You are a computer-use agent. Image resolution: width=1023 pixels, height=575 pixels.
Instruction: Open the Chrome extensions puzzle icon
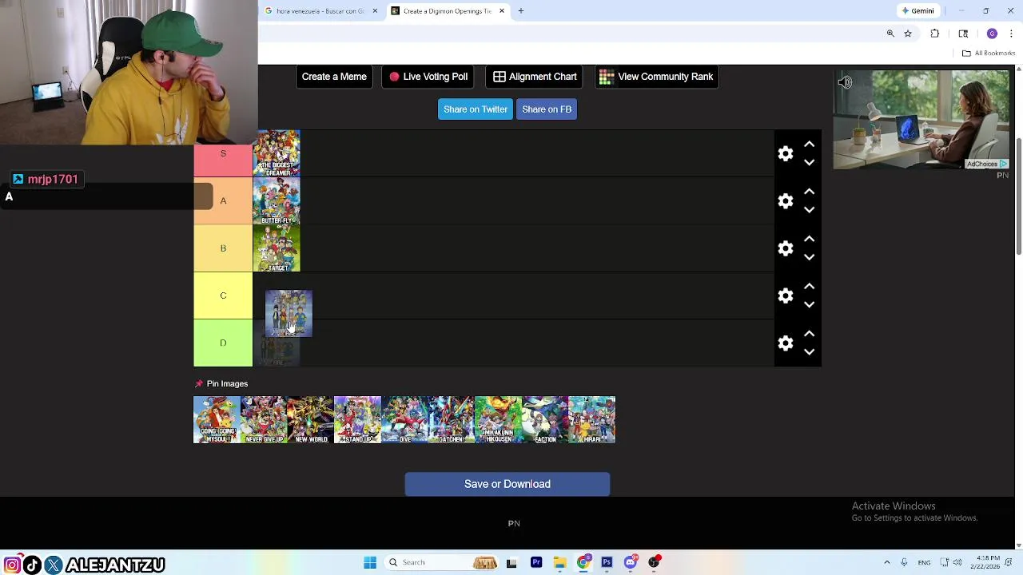[x=935, y=34]
